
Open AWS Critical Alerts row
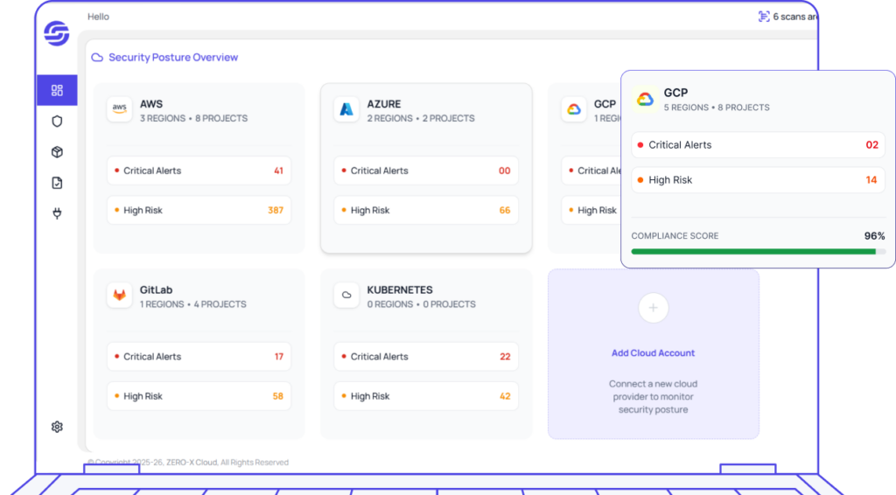tap(199, 171)
